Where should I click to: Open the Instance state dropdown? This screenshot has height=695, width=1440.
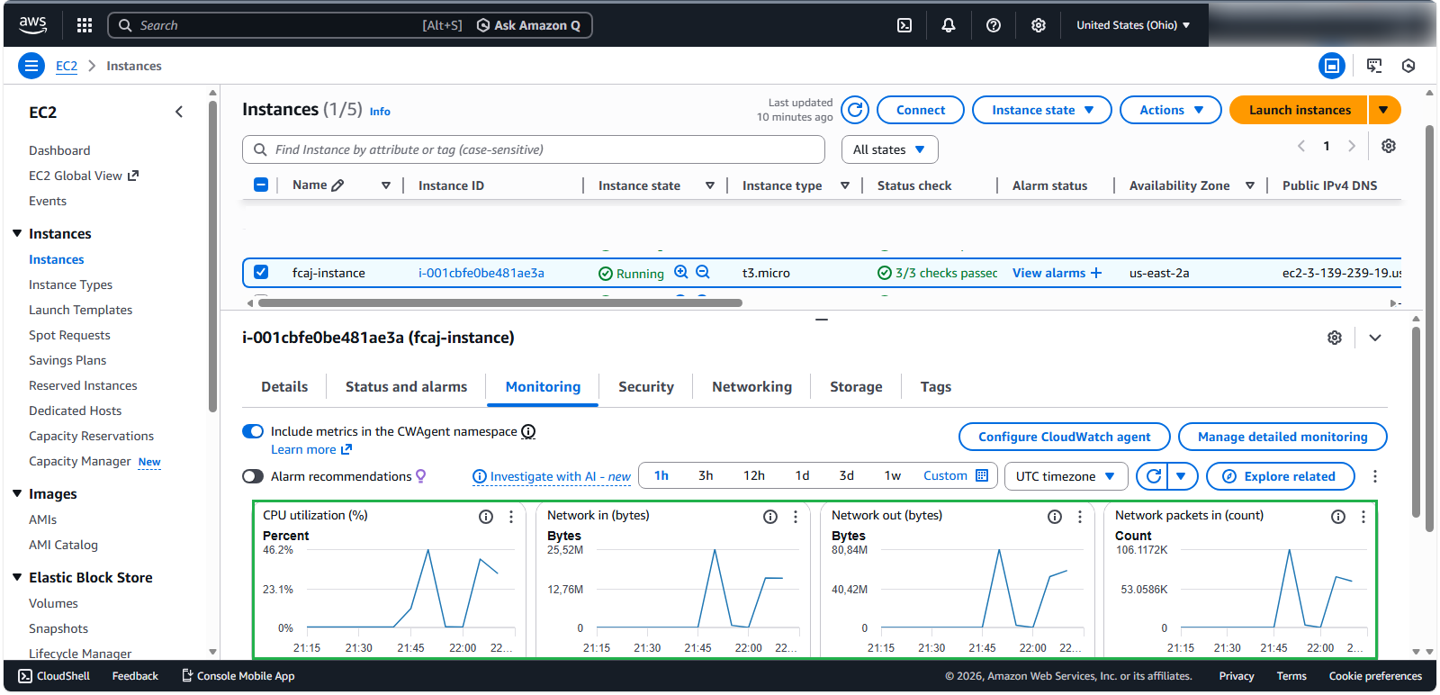click(x=1042, y=110)
